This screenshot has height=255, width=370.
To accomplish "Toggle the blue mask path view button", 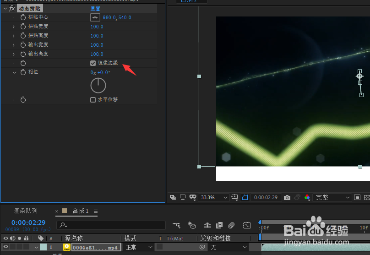I will [x=245, y=197].
